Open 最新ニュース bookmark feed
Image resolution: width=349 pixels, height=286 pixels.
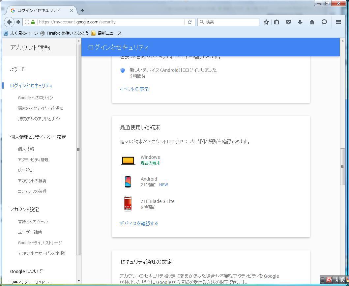click(106, 33)
